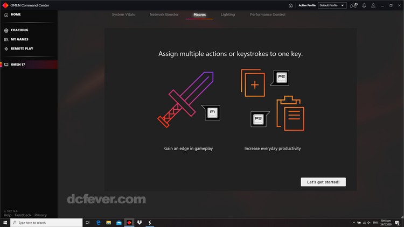Open the taskbar clock and date
Image resolution: width=404 pixels, height=227 pixels.
tap(386, 223)
